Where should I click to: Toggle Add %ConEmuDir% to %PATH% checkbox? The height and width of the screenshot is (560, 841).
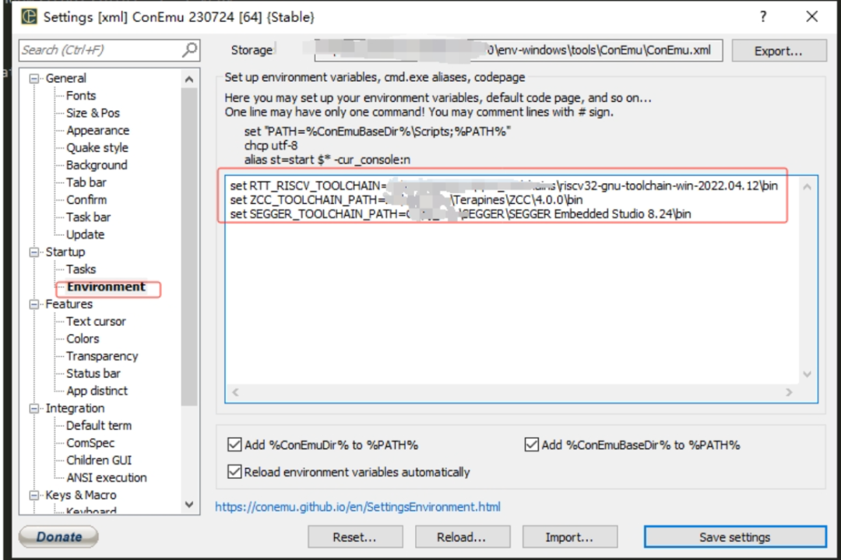(234, 445)
